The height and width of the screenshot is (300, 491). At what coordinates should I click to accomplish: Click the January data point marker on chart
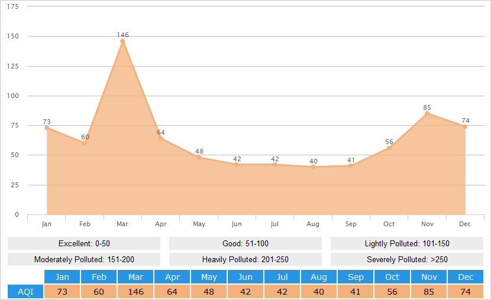coord(47,128)
